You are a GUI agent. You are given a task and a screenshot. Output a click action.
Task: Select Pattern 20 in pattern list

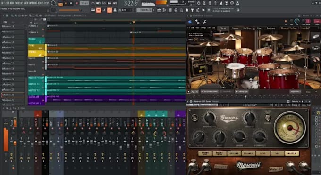[13, 79]
